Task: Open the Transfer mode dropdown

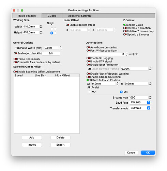Action: (140, 108)
